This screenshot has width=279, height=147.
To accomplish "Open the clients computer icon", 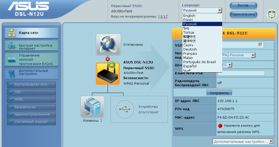I will (92, 107).
